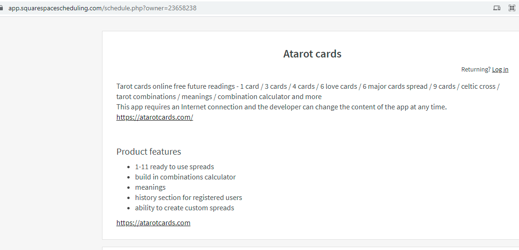Click the Atarot cards page heading

click(x=312, y=54)
